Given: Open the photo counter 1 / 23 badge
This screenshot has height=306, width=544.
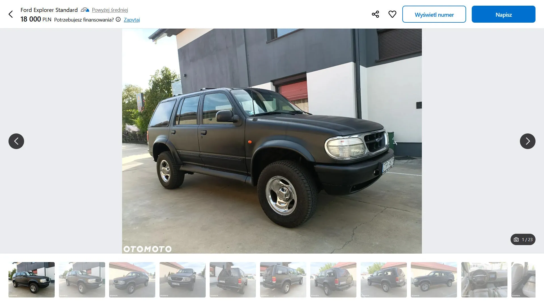Looking at the screenshot, I should (x=523, y=239).
